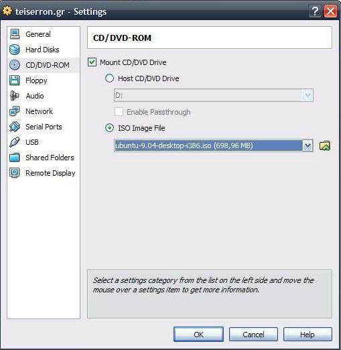
Task: Click the Help button
Action: click(x=308, y=335)
